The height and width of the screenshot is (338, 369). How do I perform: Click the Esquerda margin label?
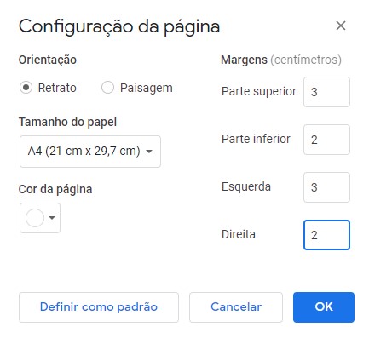[x=246, y=187]
